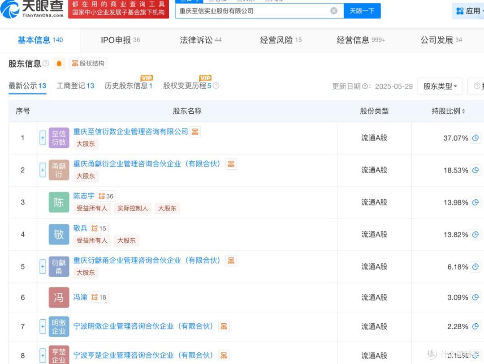Select the 股权变更历程 sub-tab
Image resolution: width=484 pixels, height=364 pixels.
coord(187,86)
